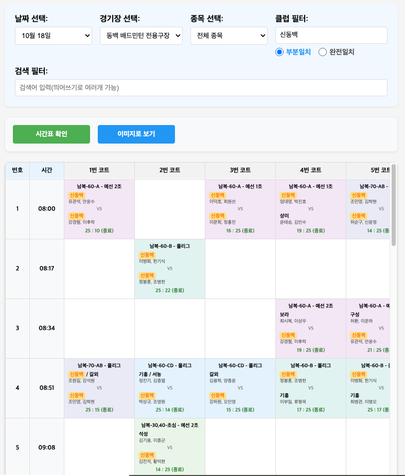Open the 날짜 선택 dropdown showing 10월 18일
The width and height of the screenshot is (405, 476).
[x=54, y=36]
